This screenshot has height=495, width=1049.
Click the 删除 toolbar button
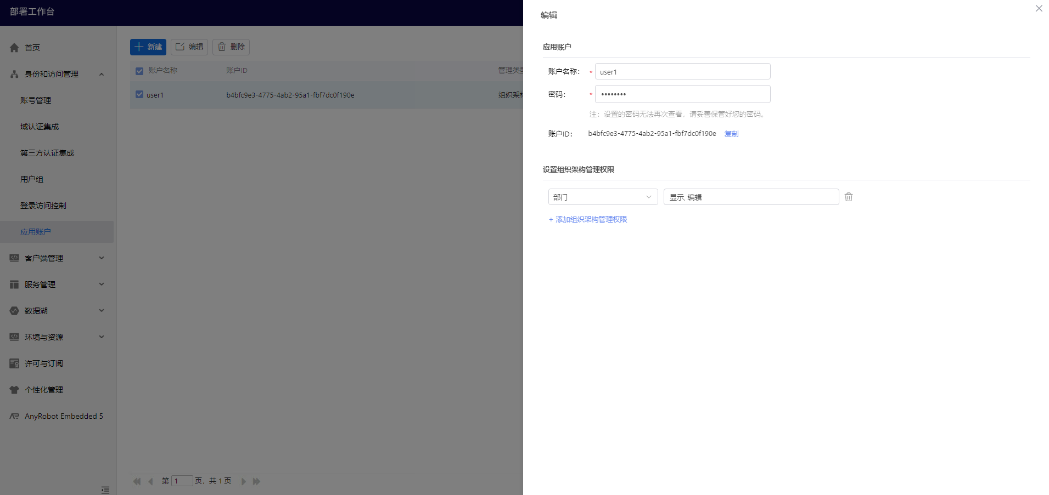pos(231,47)
